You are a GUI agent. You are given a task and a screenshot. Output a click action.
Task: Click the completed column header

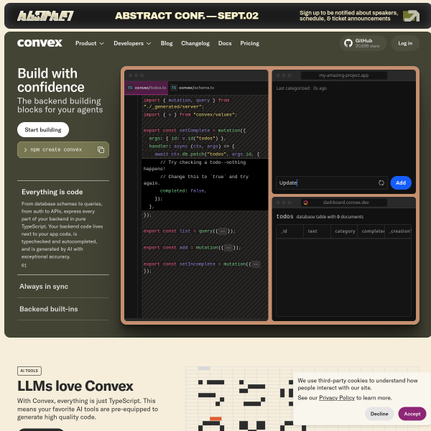click(371, 231)
